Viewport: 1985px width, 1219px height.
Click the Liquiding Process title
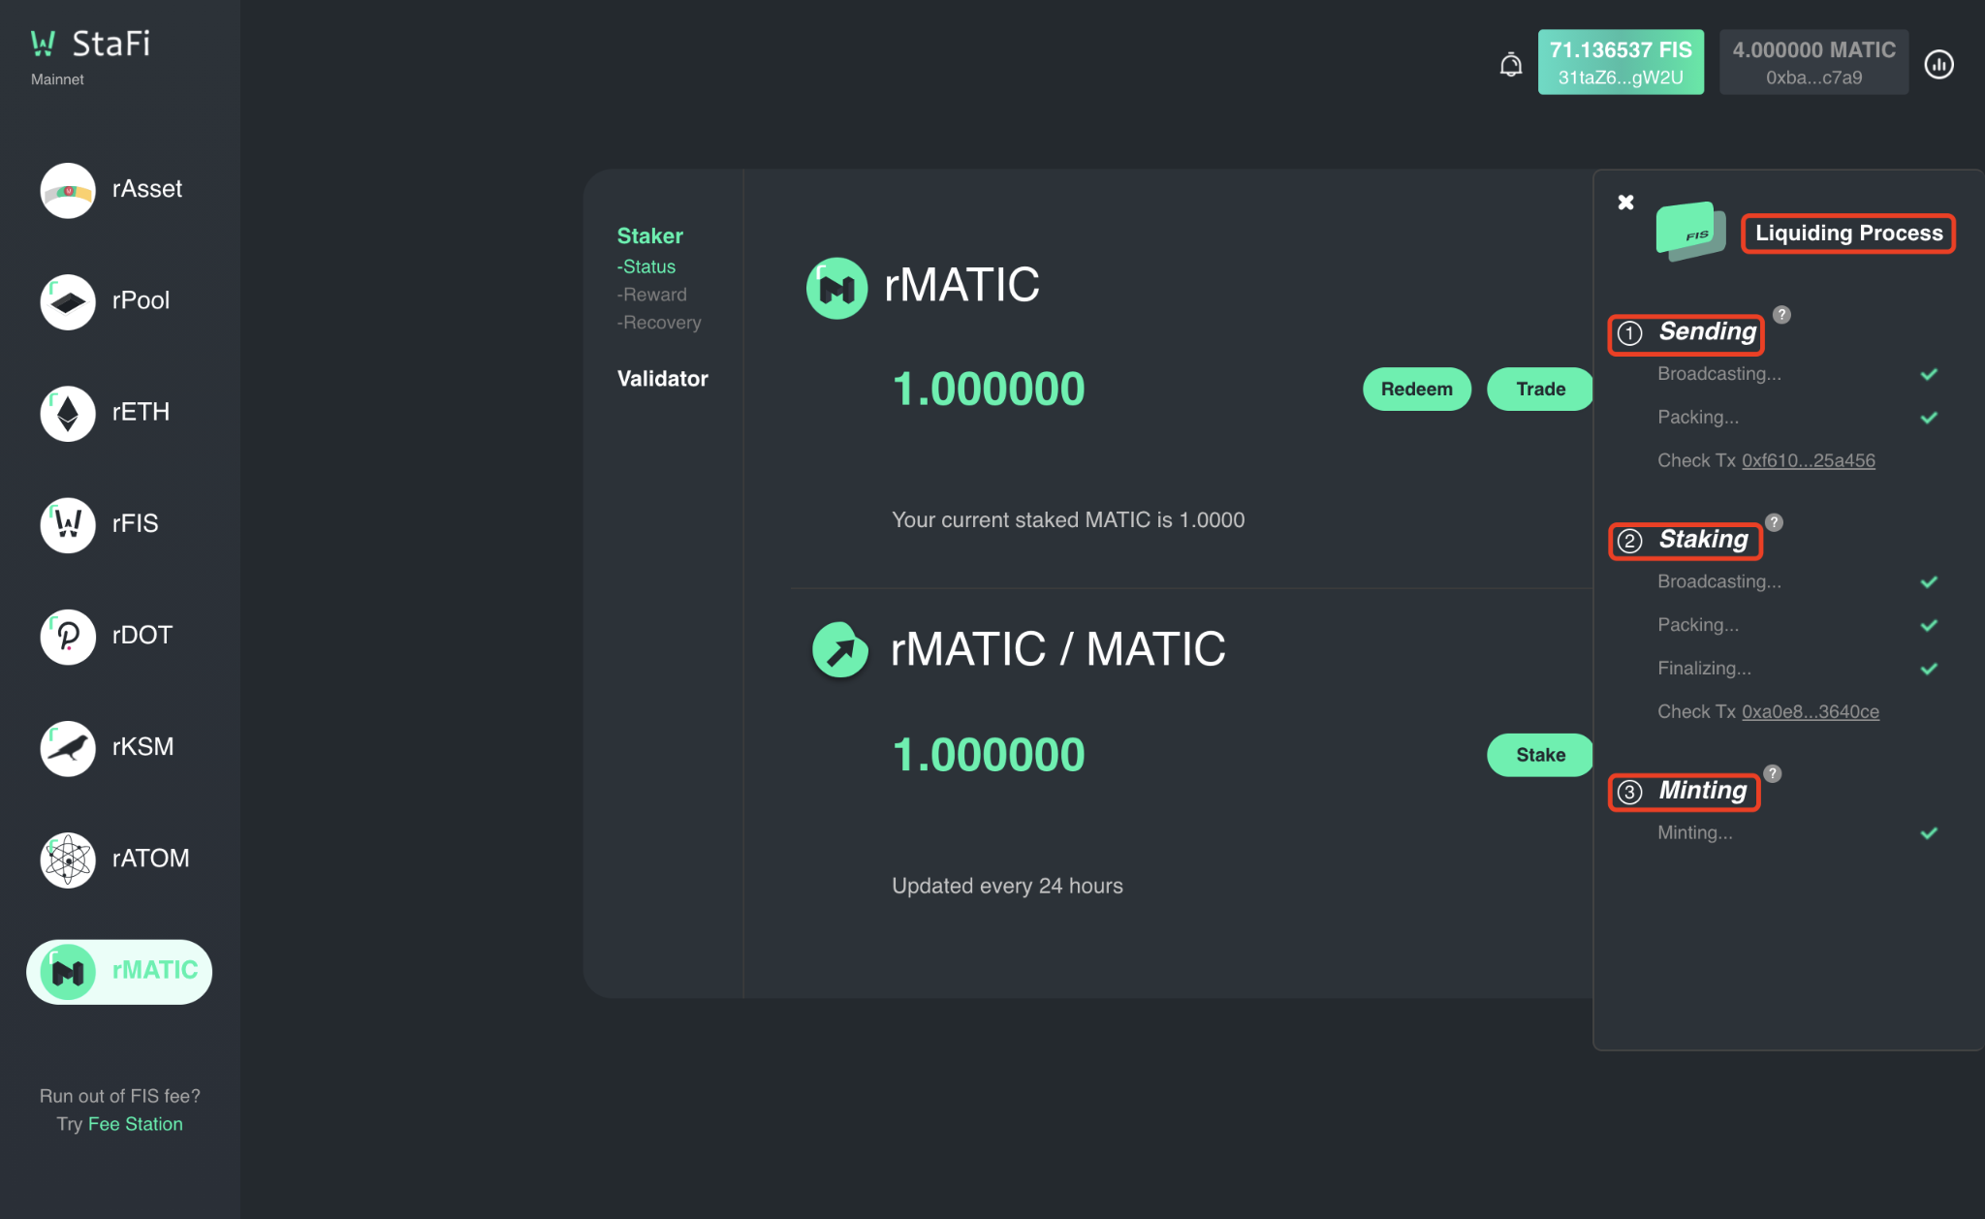click(x=1848, y=234)
